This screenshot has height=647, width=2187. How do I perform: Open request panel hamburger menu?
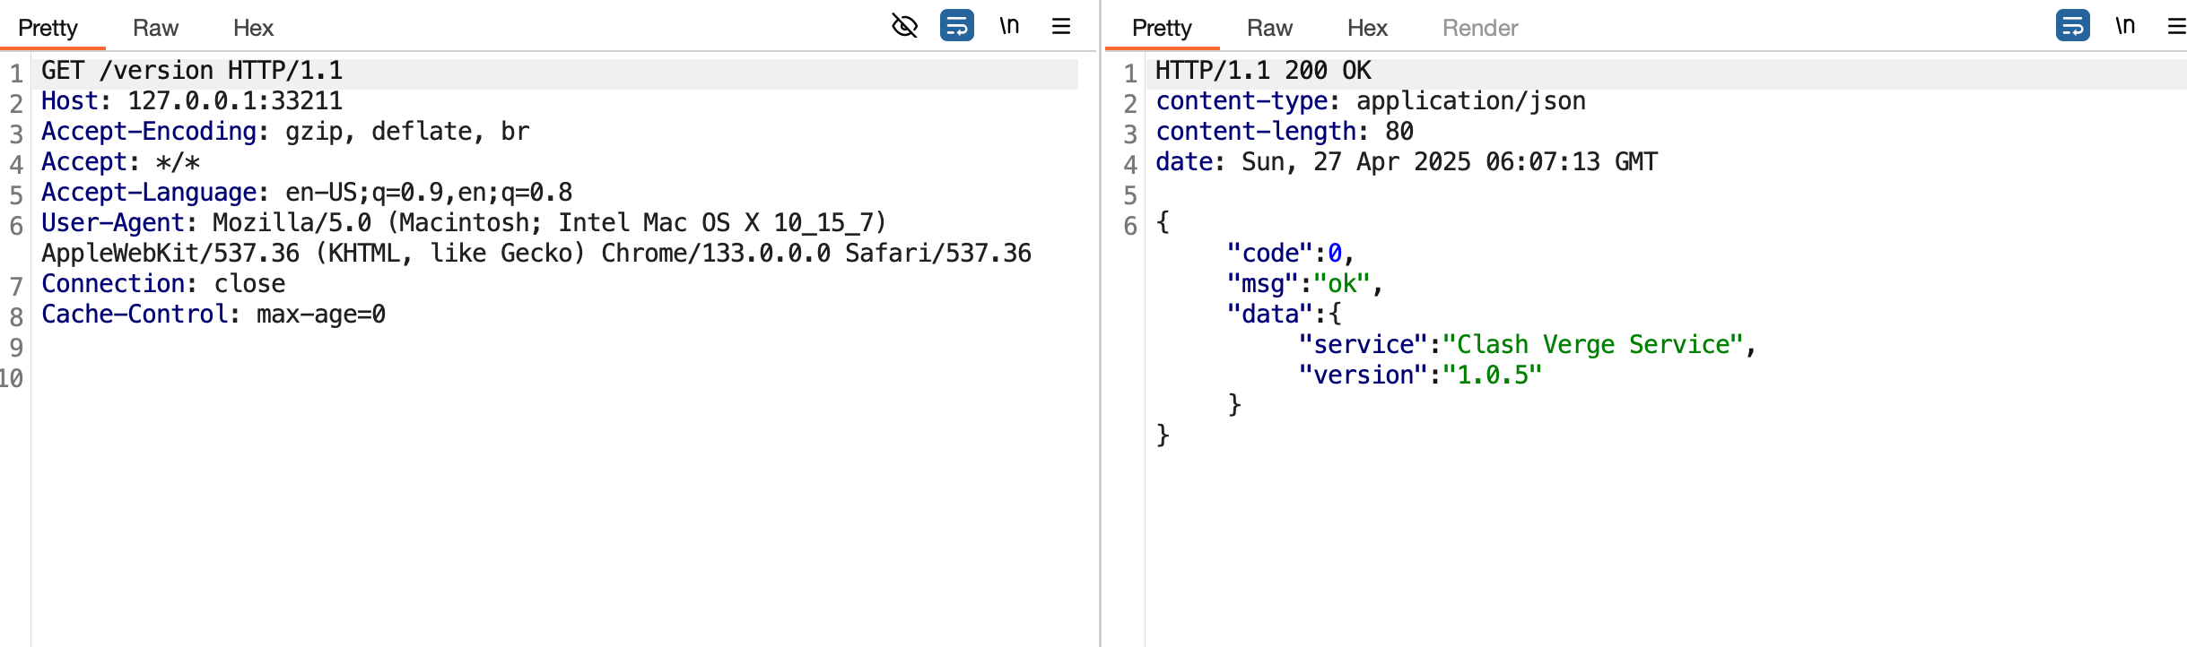pos(1061,26)
